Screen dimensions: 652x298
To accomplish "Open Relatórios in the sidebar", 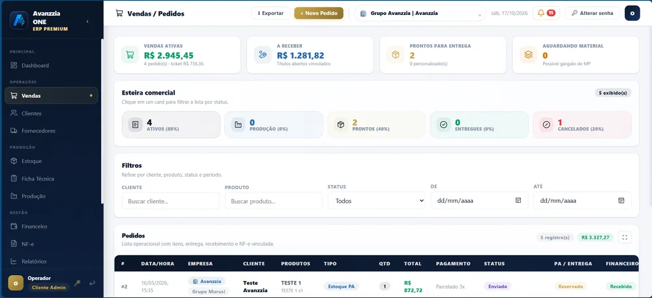I will click(x=51, y=261).
